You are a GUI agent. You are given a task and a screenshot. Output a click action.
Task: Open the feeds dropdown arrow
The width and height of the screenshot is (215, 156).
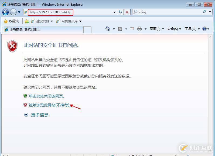pos(126,29)
